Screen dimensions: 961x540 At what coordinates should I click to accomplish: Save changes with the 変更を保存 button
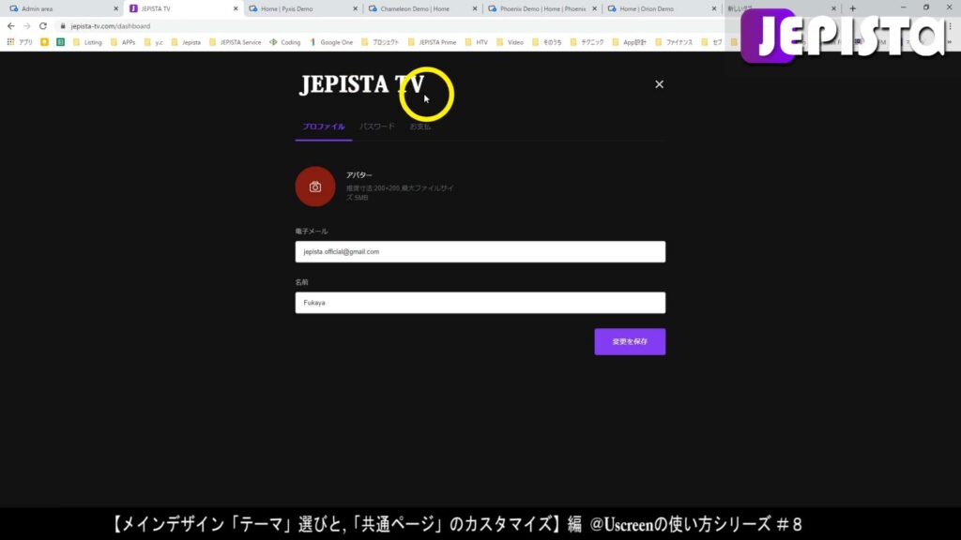pyautogui.click(x=630, y=341)
